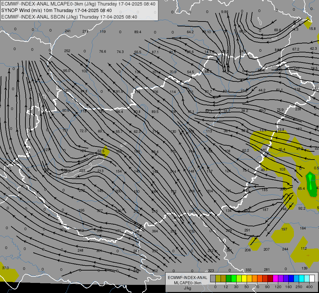Click the map value '35.4' in olive region
This screenshot has height=293, width=319.
282,149
